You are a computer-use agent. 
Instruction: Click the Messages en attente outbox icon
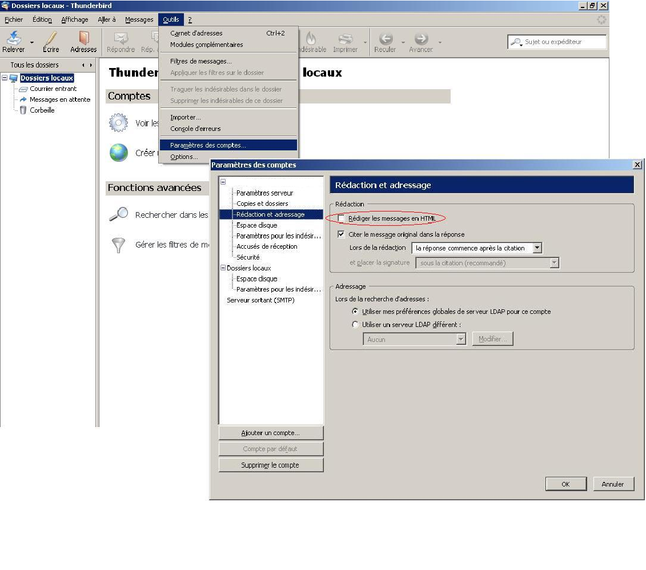point(23,99)
